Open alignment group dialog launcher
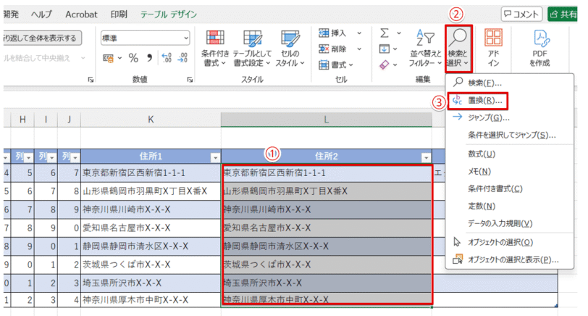 91,80
